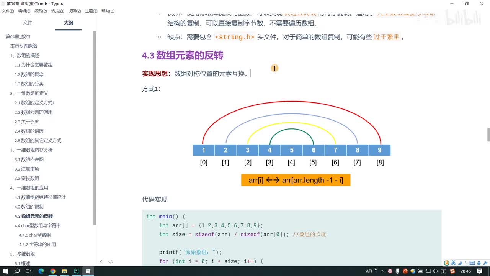Switch sidebar to 文件 tab
Screen dimensions: 490x276
pos(28,23)
